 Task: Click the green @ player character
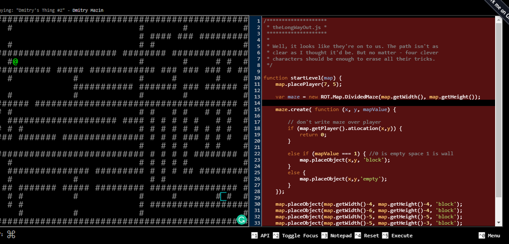(x=15, y=61)
